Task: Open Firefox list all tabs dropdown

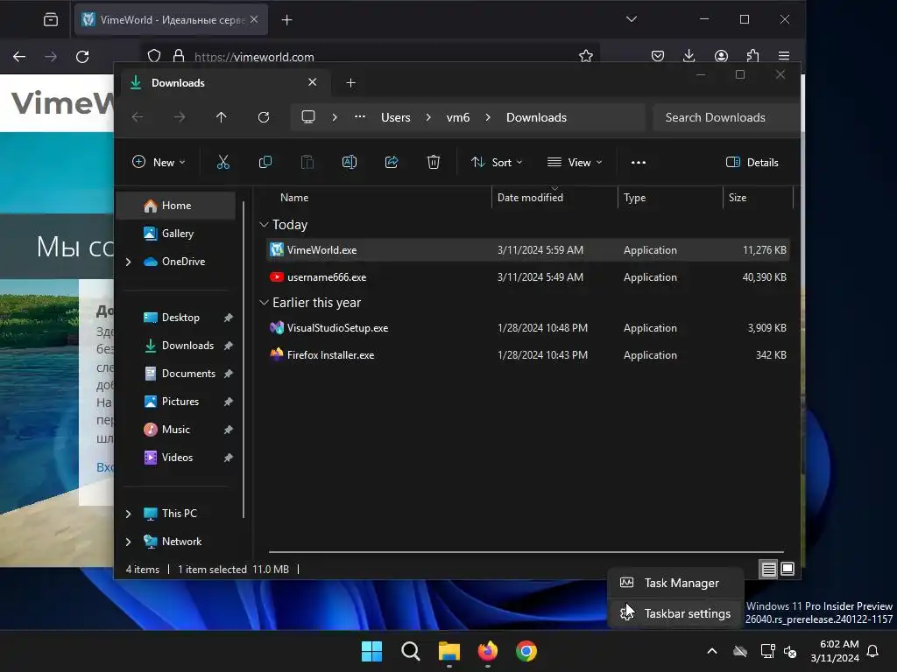Action: (x=632, y=19)
